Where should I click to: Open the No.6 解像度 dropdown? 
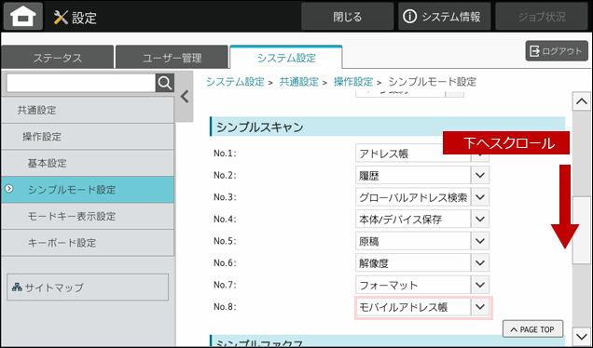[422, 262]
